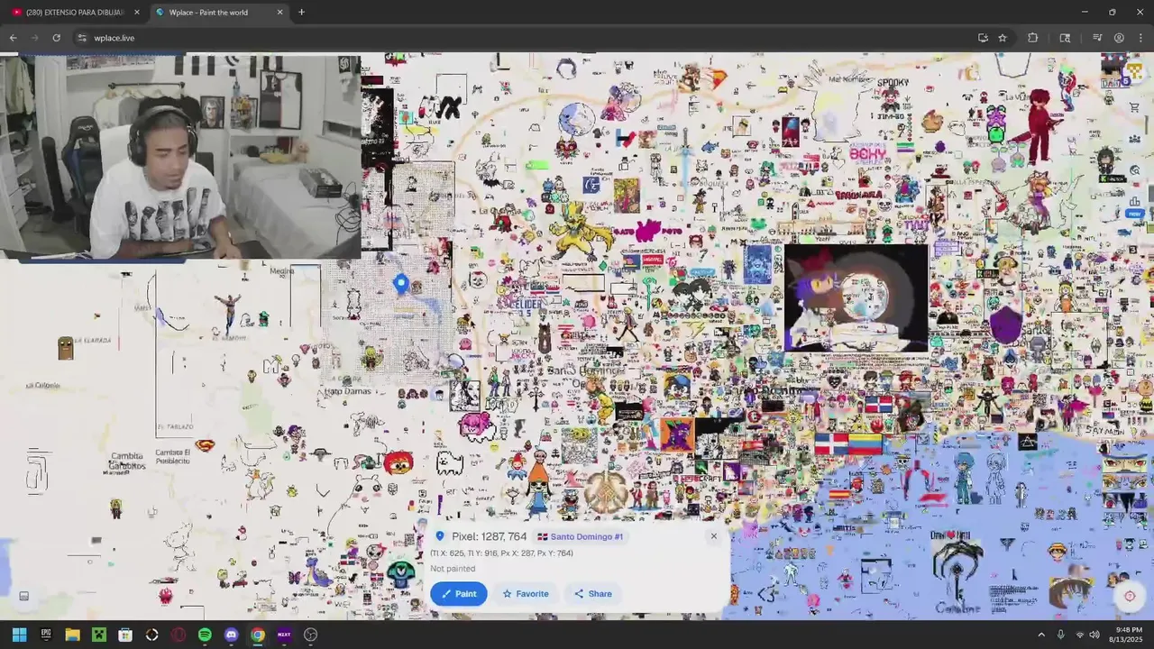The height and width of the screenshot is (649, 1154).
Task: Open Minecraft from the taskbar
Action: pos(99,635)
